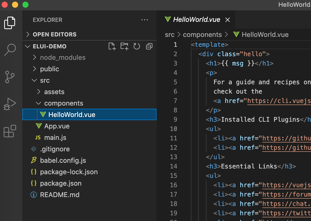Open the Source Control view

pyautogui.click(x=10, y=77)
